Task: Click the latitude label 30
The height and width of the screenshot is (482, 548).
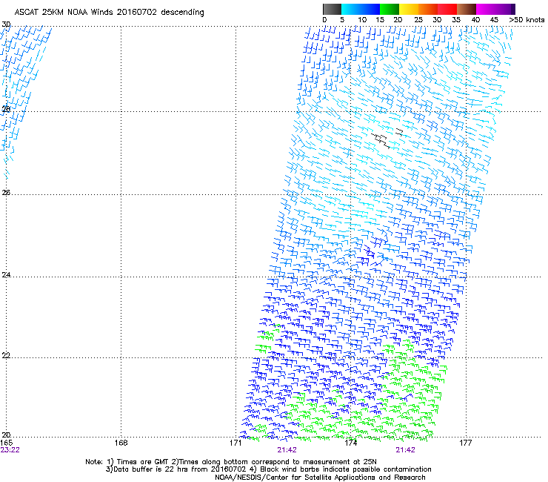Action: [6, 24]
